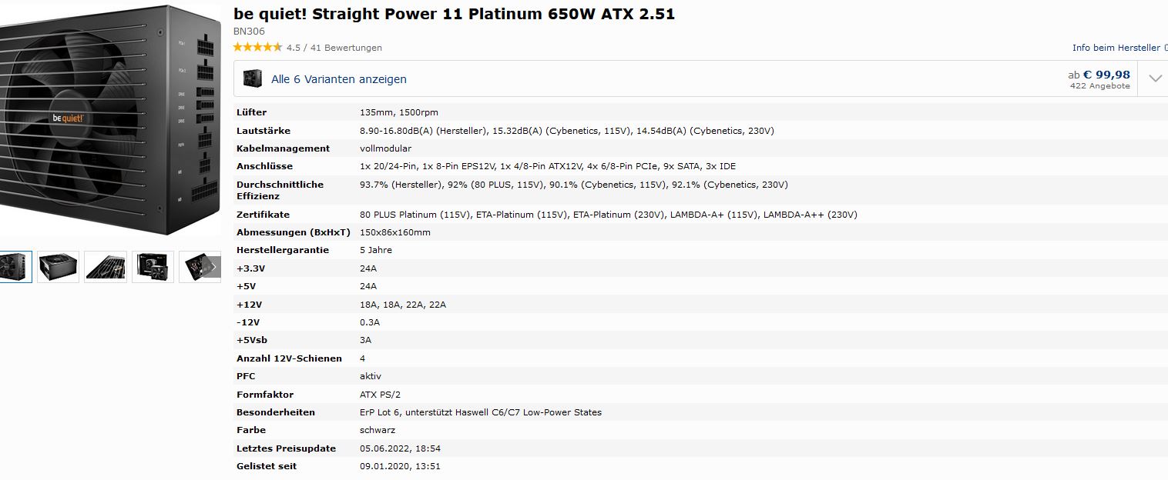Click the product title heading
The height and width of the screenshot is (480, 1168).
pos(454,14)
